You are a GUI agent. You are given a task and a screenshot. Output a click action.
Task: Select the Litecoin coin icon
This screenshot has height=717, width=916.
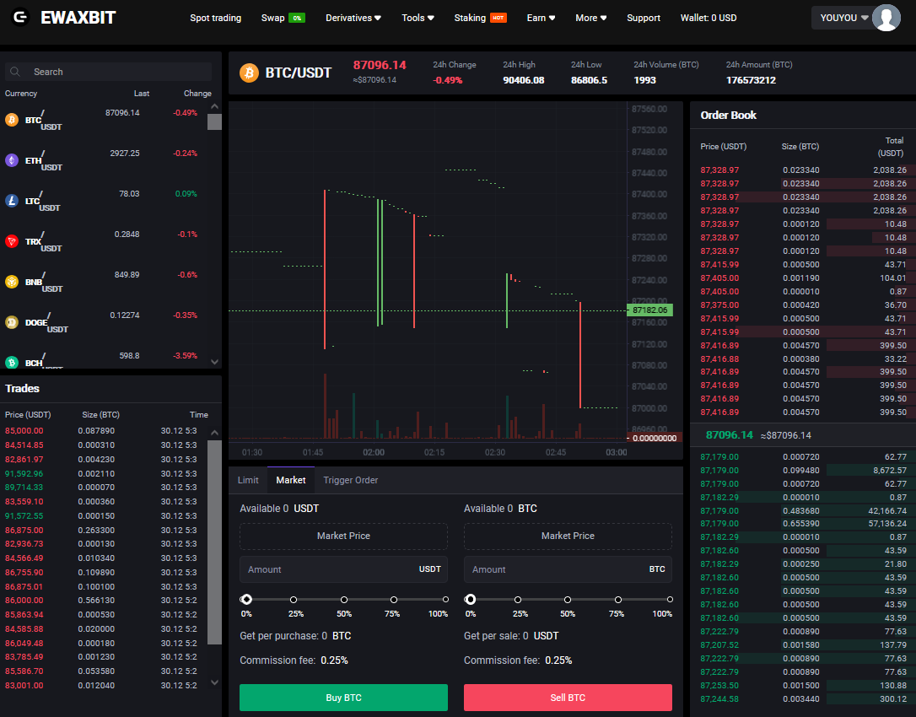click(12, 201)
